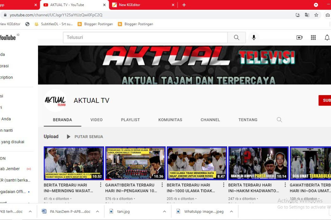Close the New KGEditor tab

click(173, 5)
